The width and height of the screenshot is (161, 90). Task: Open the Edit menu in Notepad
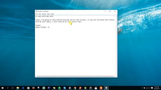coord(40,14)
